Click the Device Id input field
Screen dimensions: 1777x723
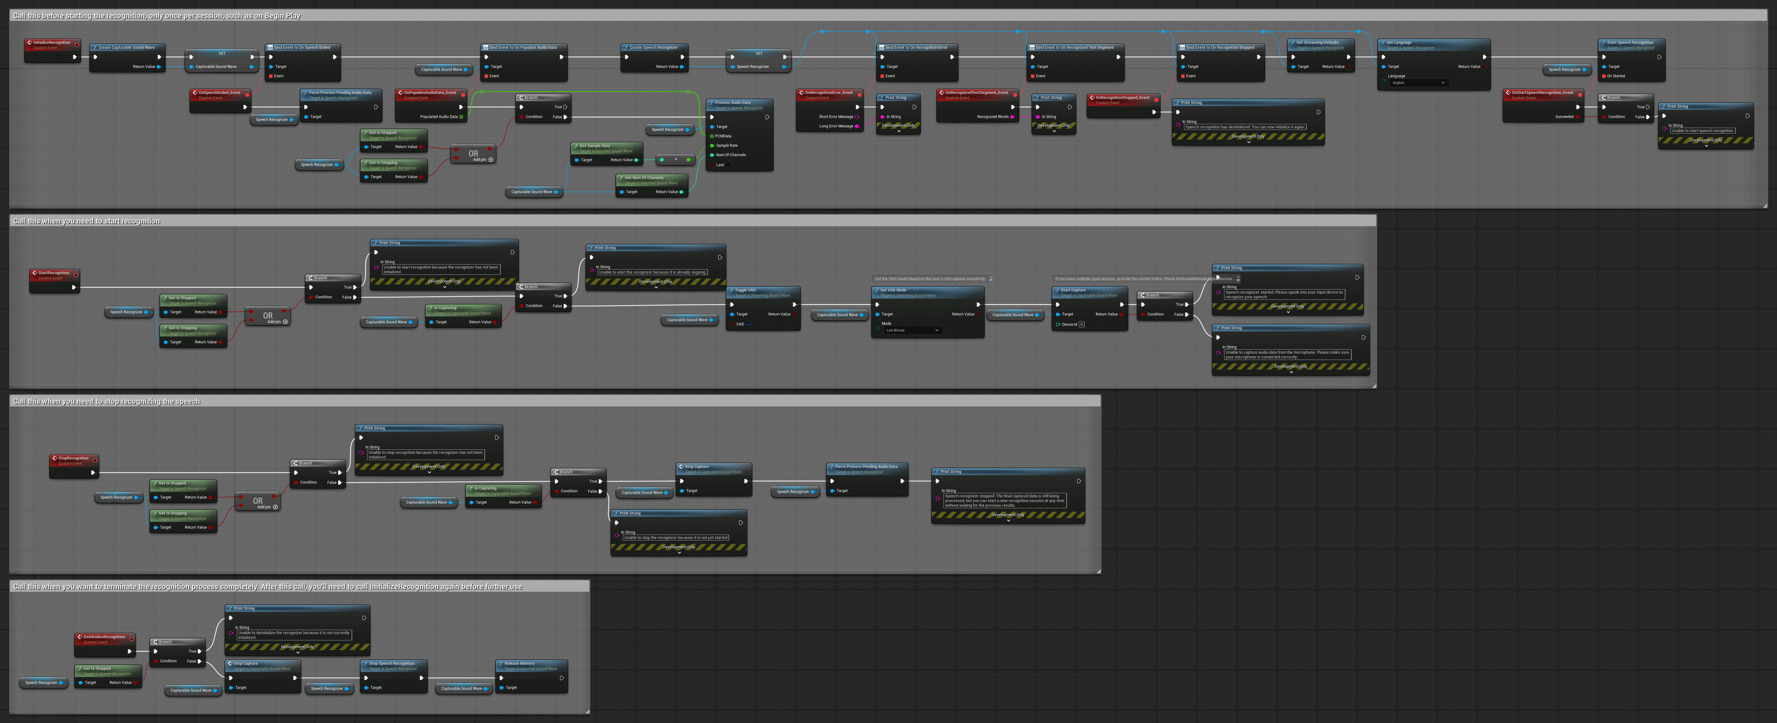(1081, 325)
